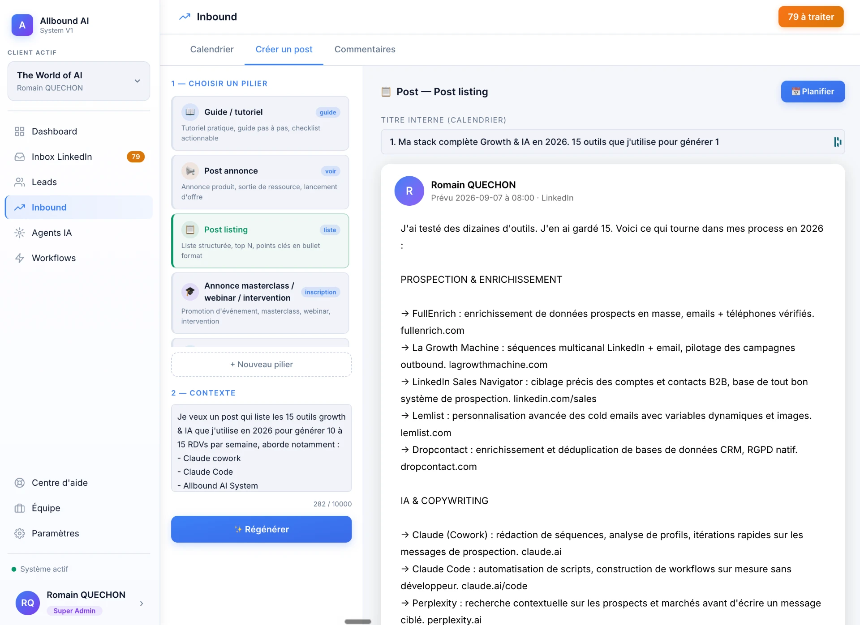
Task: Click the Centre d'aide lifebuoy icon
Action: (20, 483)
